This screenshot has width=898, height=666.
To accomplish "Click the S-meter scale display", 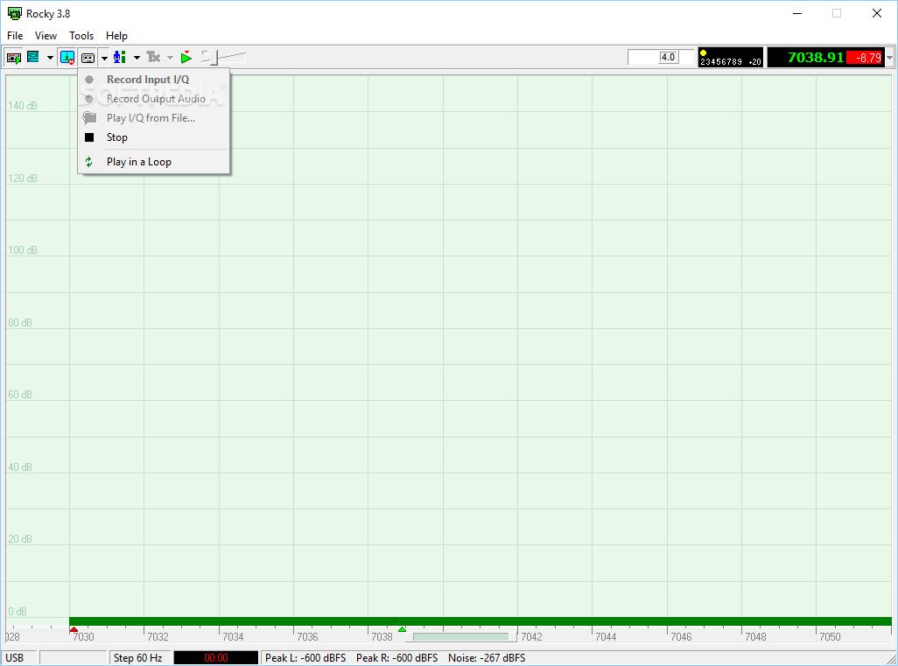I will [x=730, y=57].
